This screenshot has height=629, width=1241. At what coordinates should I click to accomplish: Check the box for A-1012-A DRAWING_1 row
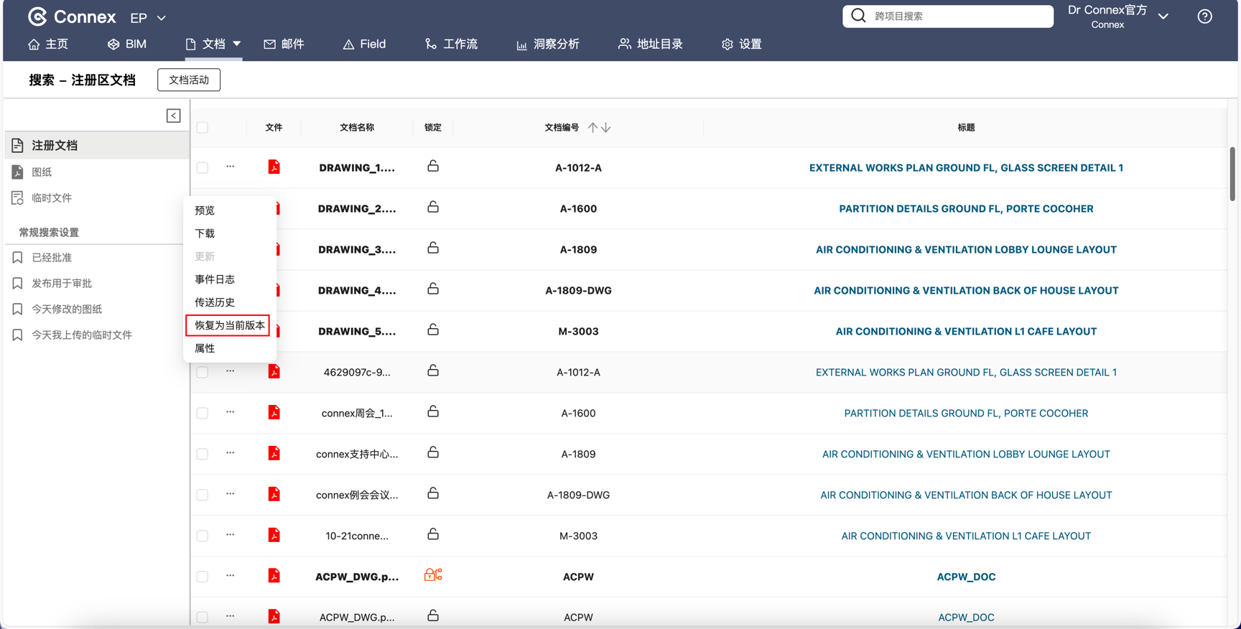tap(203, 167)
